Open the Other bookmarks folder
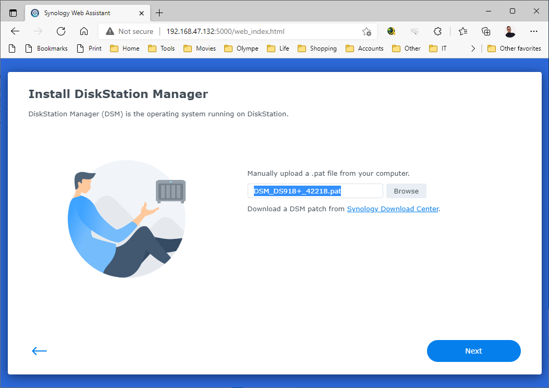Screen dimensions: 549x388 pos(407,48)
